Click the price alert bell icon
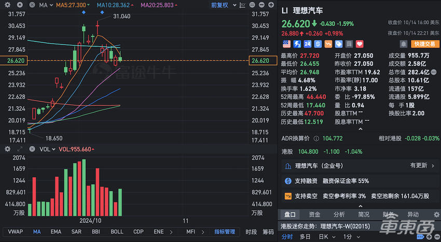The image size is (441, 242). [403, 44]
